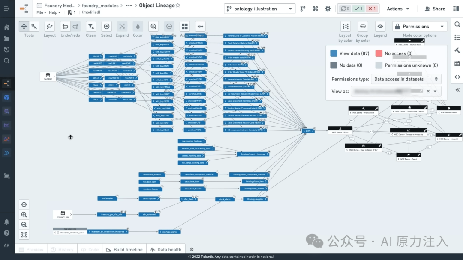Activate the node selection tool
Image resolution: width=463 pixels, height=260 pixels.
tap(34, 27)
